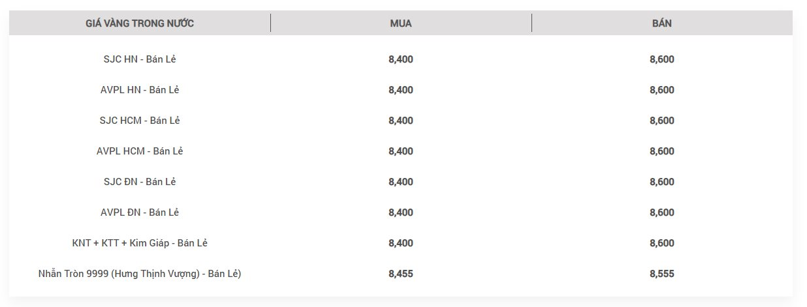Click the sell price for SJC HCM
Viewport: 807px width, 307px height.
[662, 121]
